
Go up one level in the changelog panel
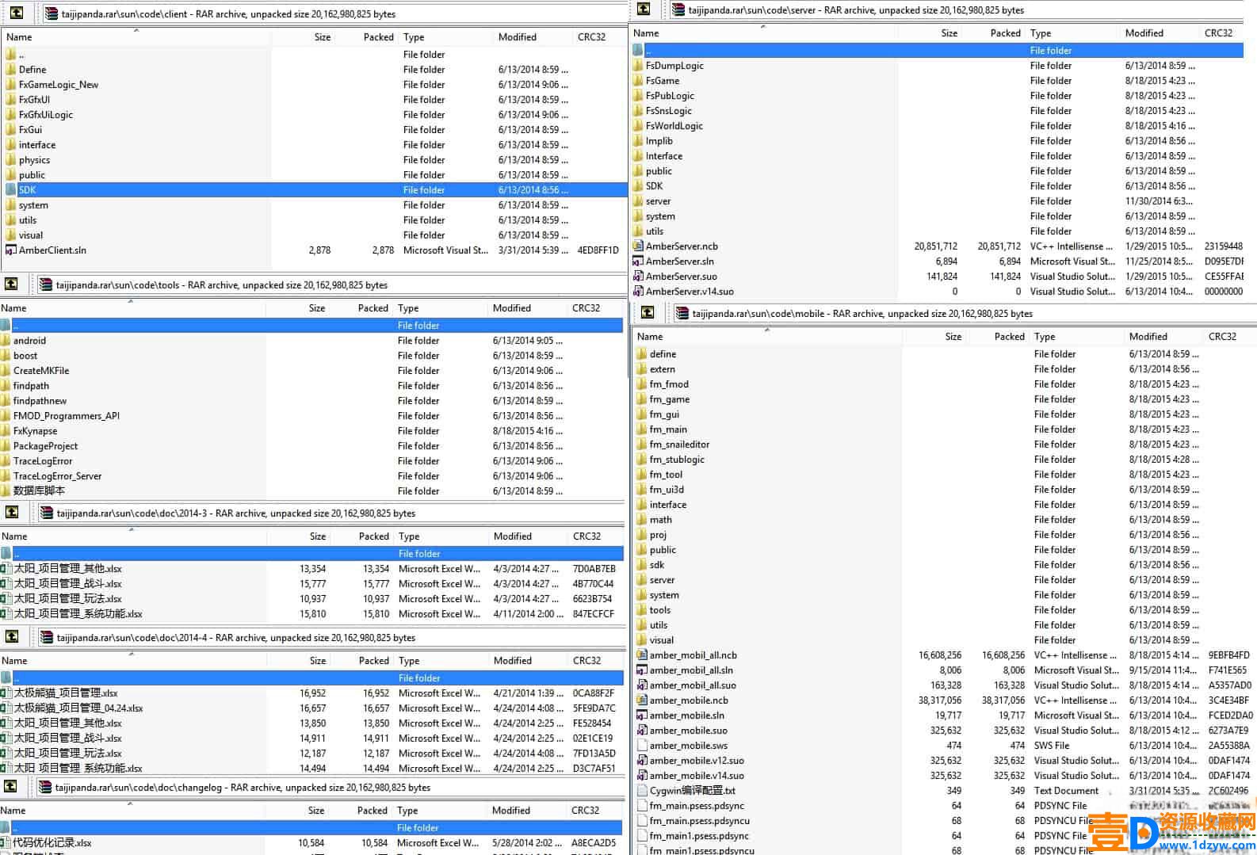[10, 786]
